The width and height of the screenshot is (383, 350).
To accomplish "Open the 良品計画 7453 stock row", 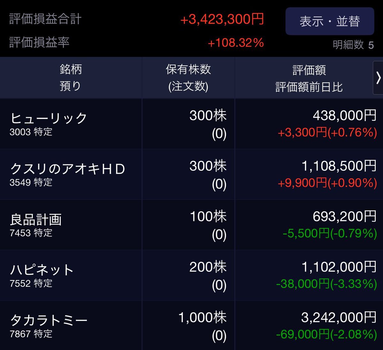I will [191, 225].
